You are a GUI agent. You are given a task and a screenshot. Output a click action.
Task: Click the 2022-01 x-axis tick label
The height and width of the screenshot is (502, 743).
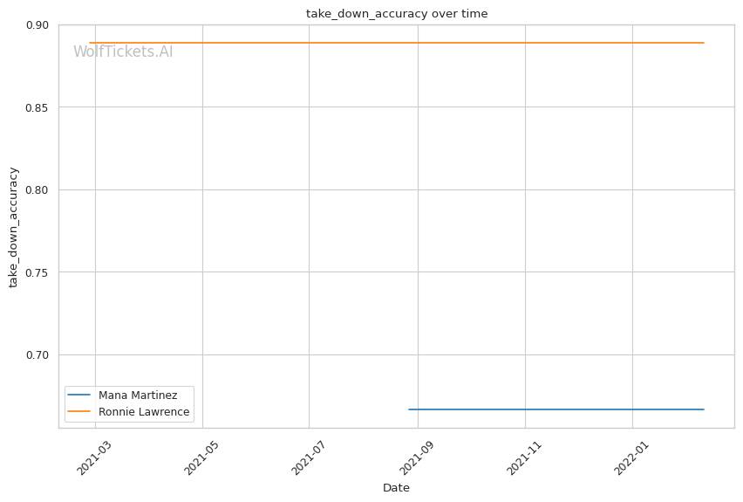630,456
